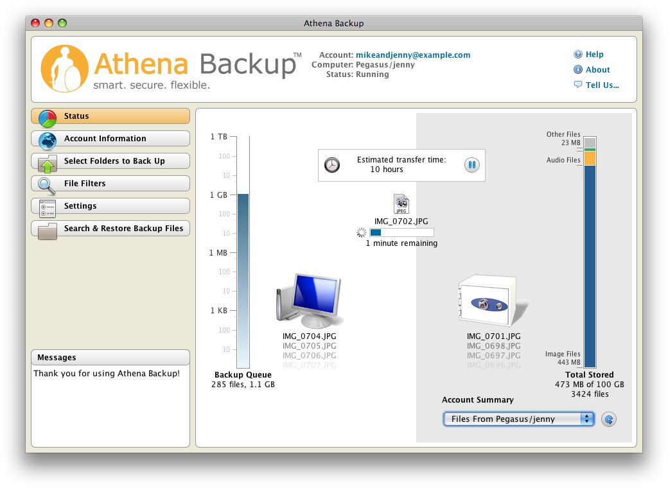Click the '285 files, 1.1 GB' queue summary
This screenshot has width=668, height=488.
tap(243, 385)
